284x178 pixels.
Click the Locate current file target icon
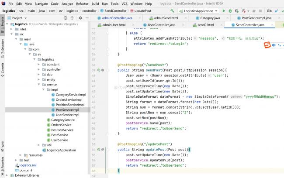click(x=66, y=18)
